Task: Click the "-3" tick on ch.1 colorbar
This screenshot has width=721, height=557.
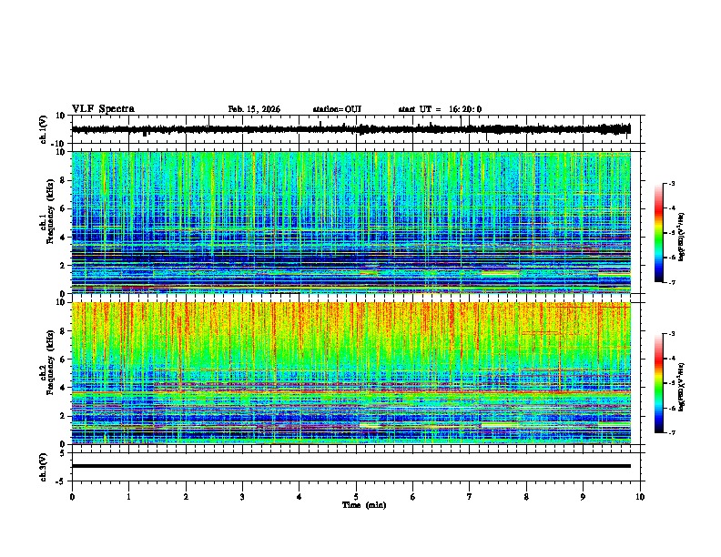Action: pos(672,183)
